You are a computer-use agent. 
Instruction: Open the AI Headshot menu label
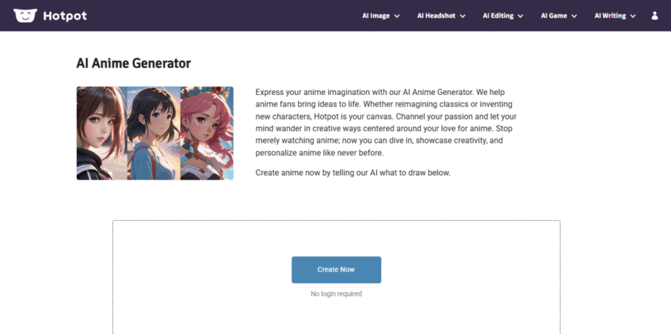click(x=437, y=16)
